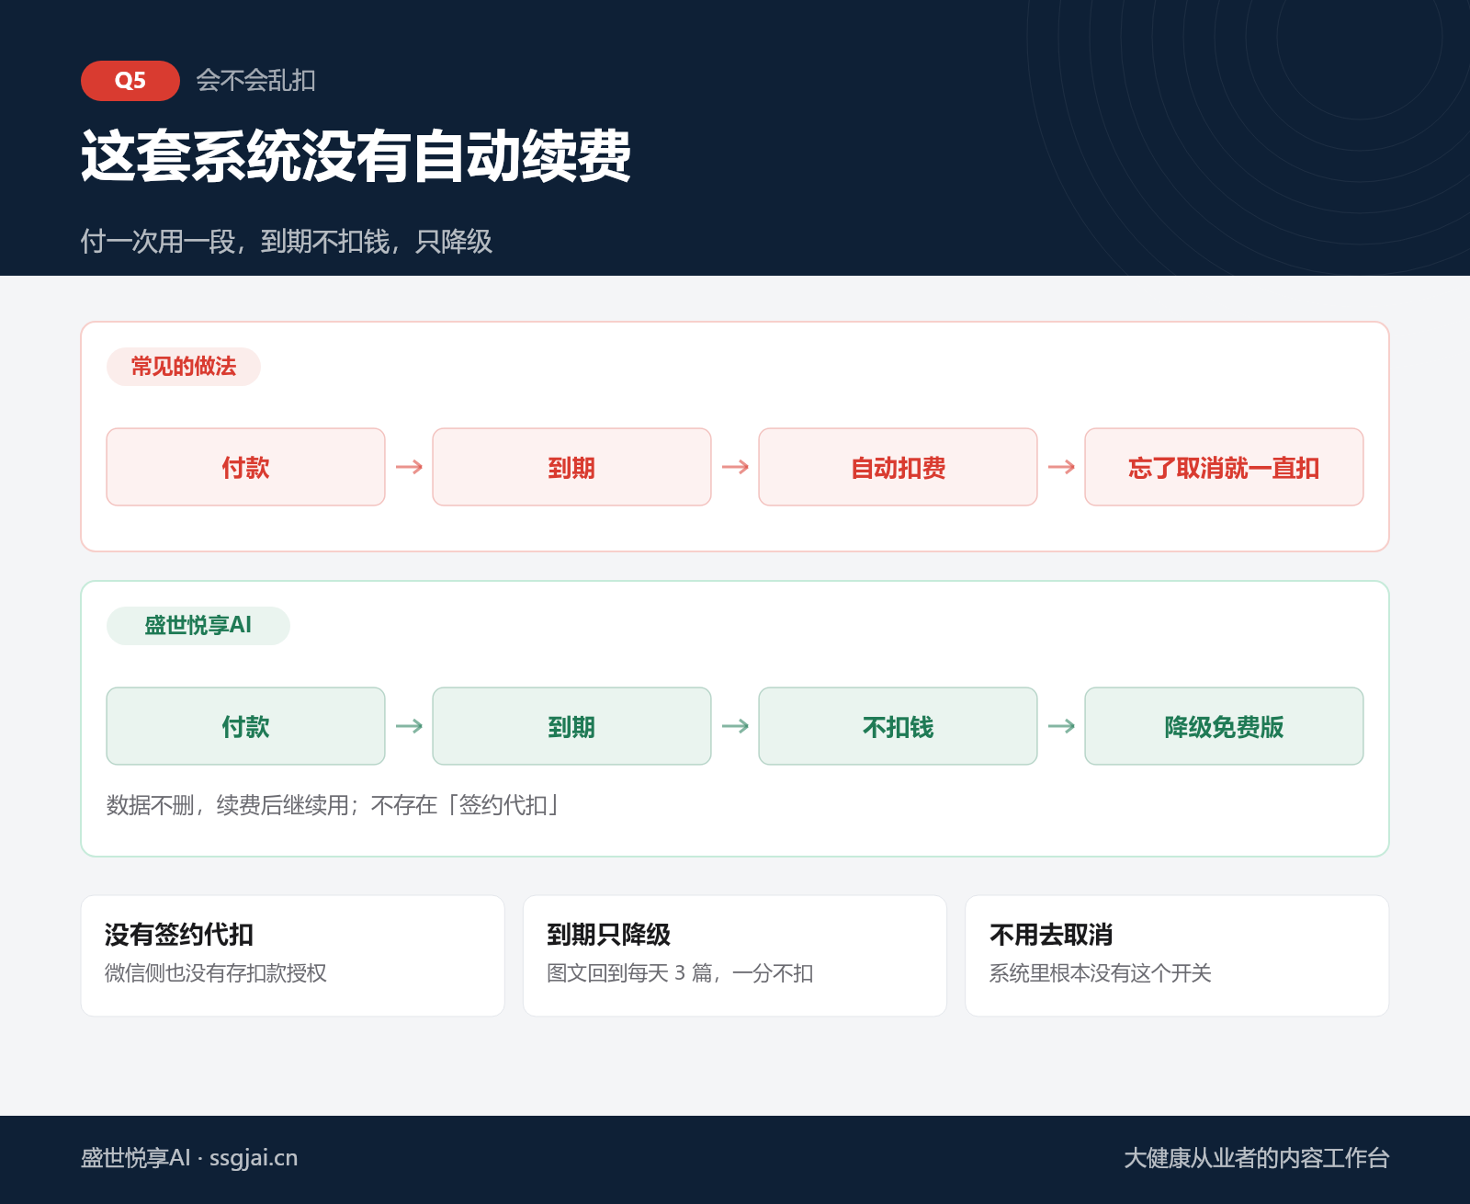Select the 会不会乱扣 label
The image size is (1470, 1204).
coord(255,81)
